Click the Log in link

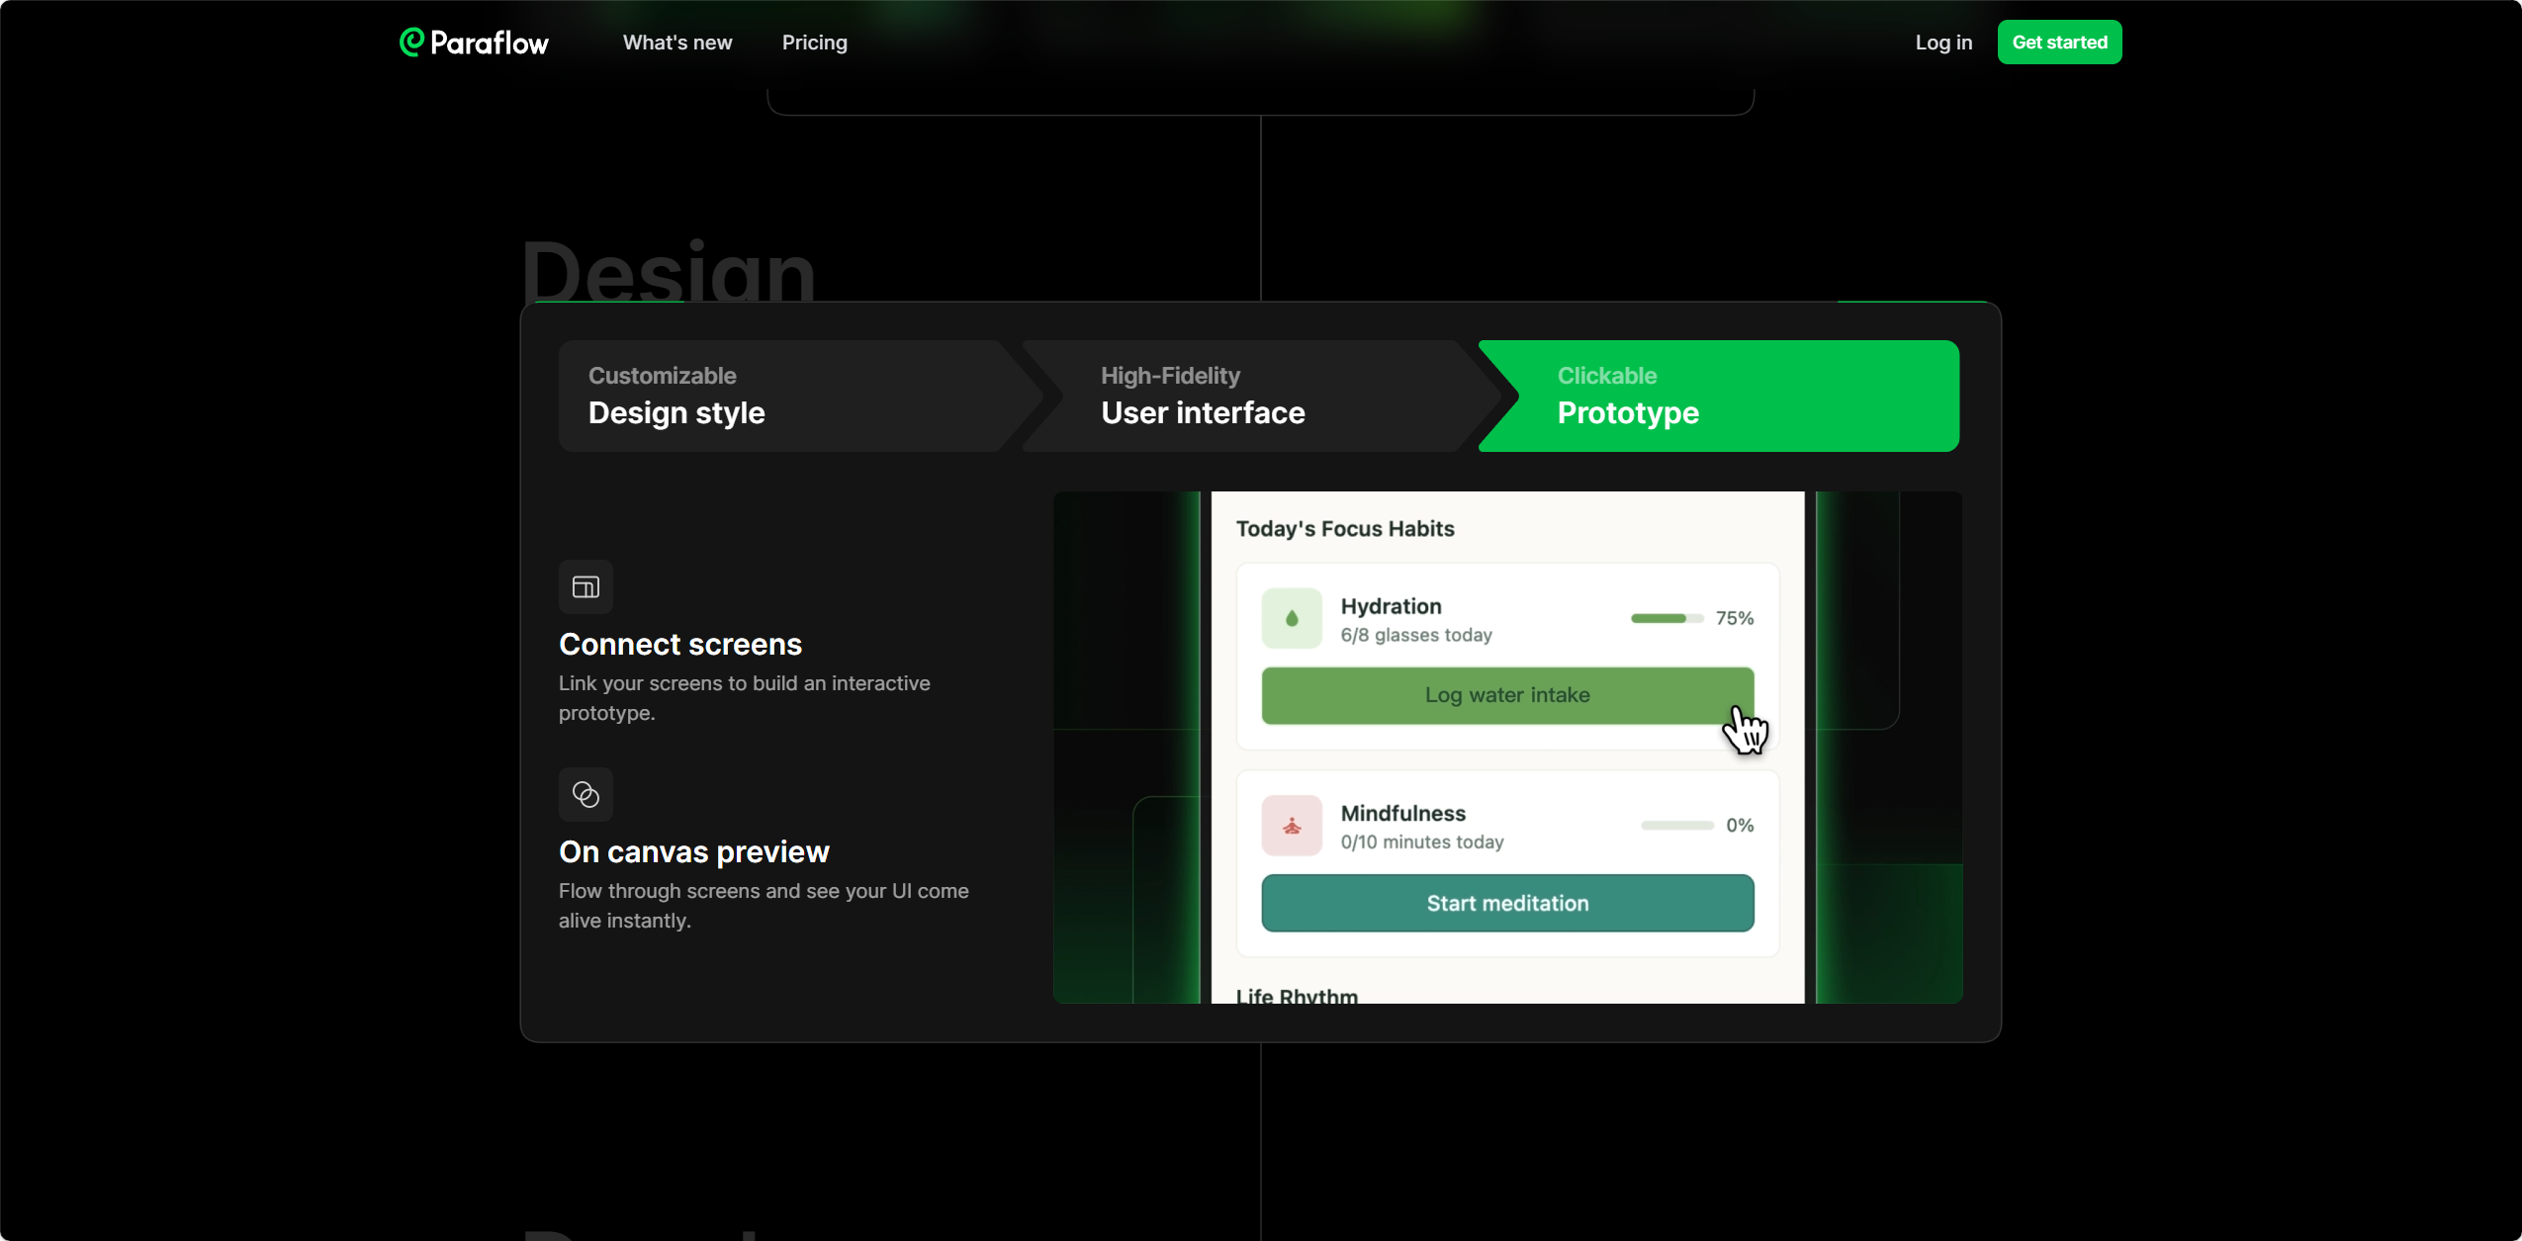click(x=1943, y=43)
